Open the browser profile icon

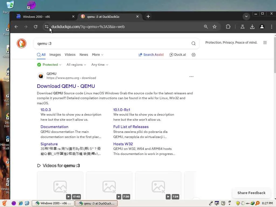coord(262,27)
